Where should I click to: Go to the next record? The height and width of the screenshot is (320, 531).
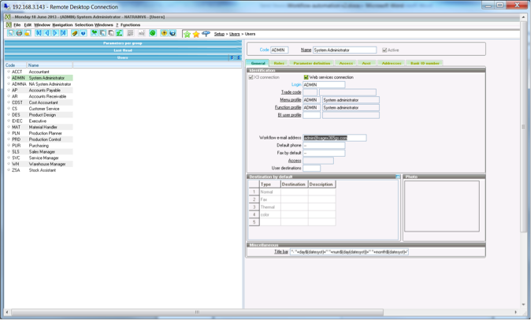55,34
